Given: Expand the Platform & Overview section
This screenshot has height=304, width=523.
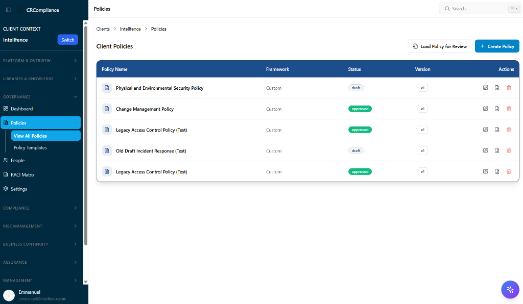Looking at the screenshot, I should point(40,61).
